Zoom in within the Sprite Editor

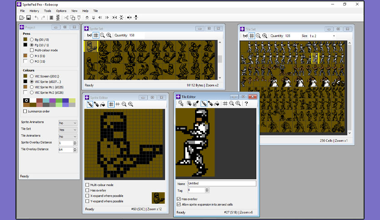click(x=130, y=105)
